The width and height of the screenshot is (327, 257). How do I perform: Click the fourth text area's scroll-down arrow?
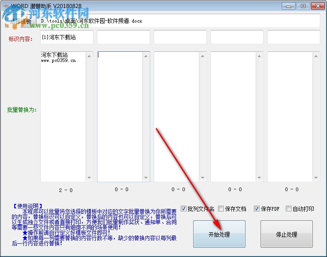tap(260, 178)
